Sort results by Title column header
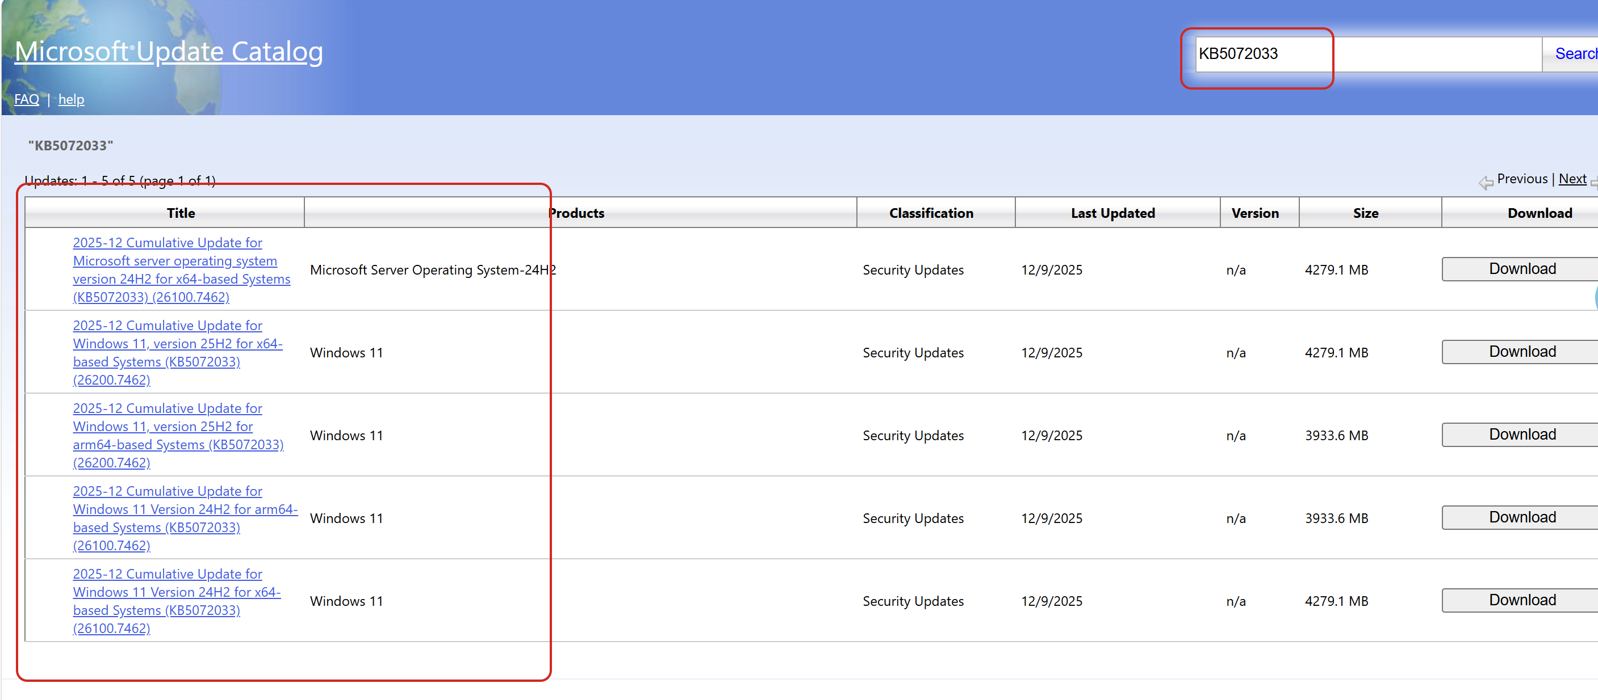This screenshot has width=1598, height=700. tap(181, 213)
